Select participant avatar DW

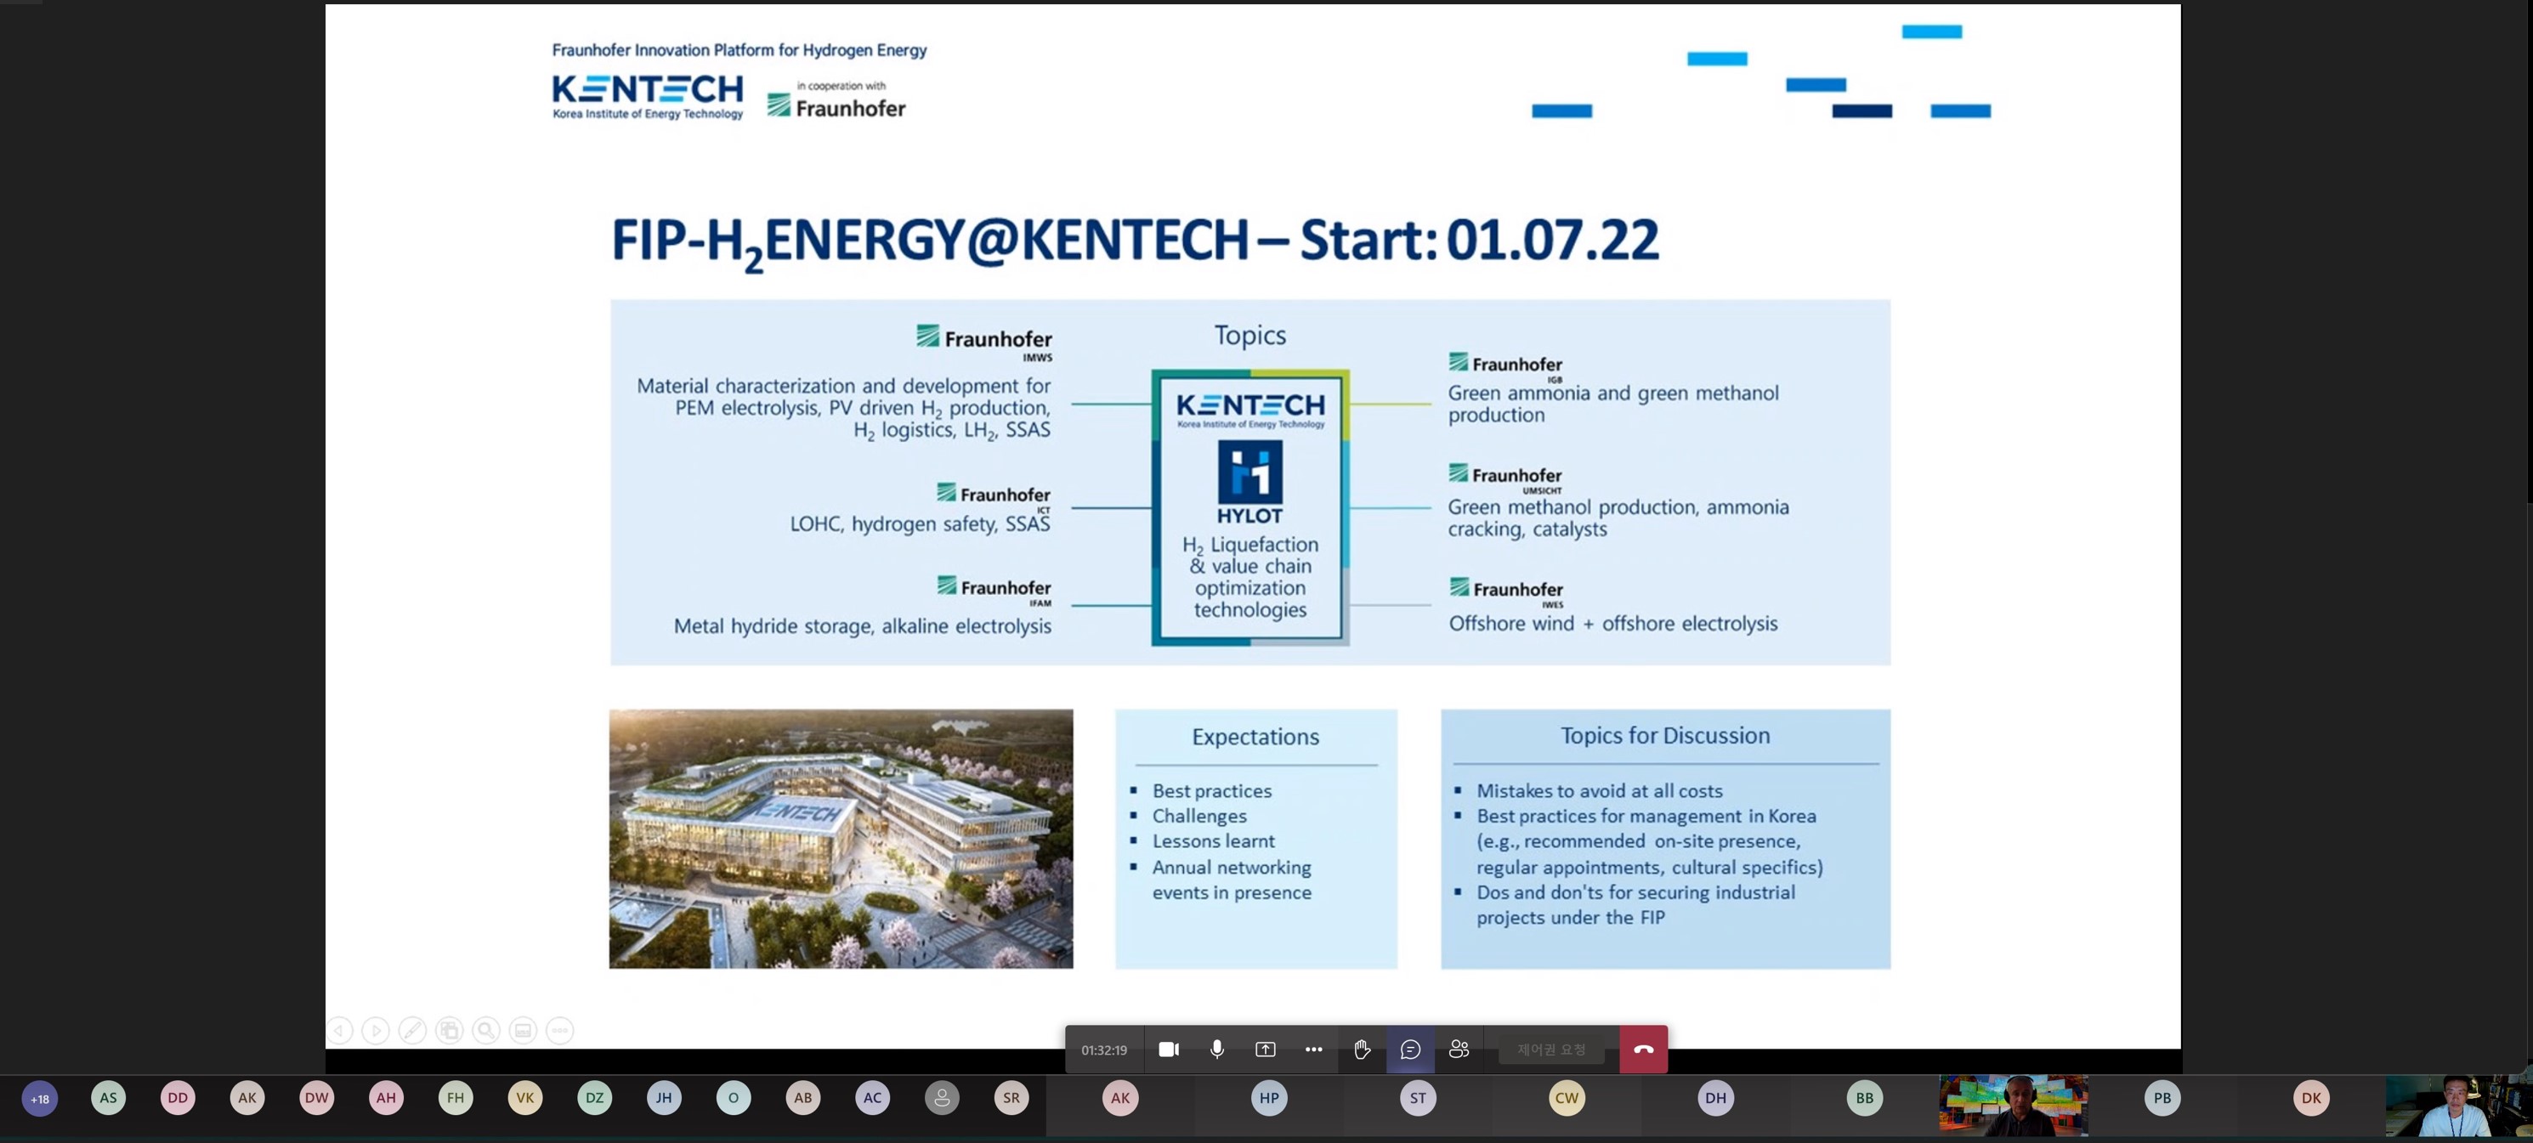coord(316,1098)
